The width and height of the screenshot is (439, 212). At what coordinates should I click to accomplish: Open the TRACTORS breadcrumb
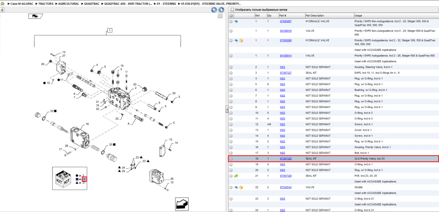pos(47,4)
